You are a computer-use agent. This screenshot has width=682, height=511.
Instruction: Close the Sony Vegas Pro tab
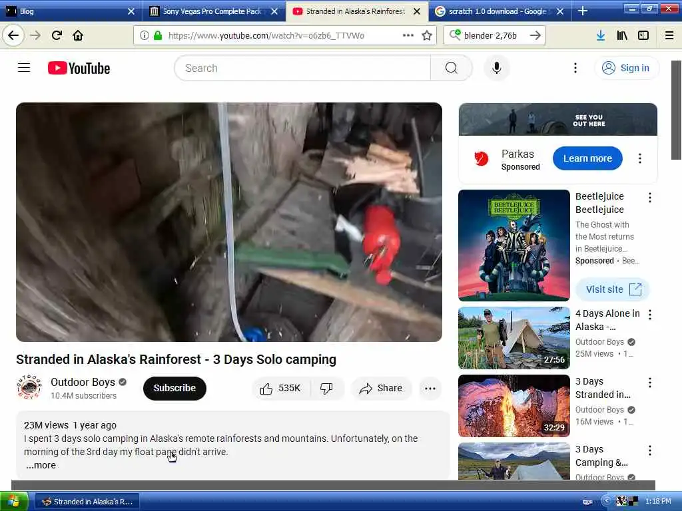[x=274, y=11]
